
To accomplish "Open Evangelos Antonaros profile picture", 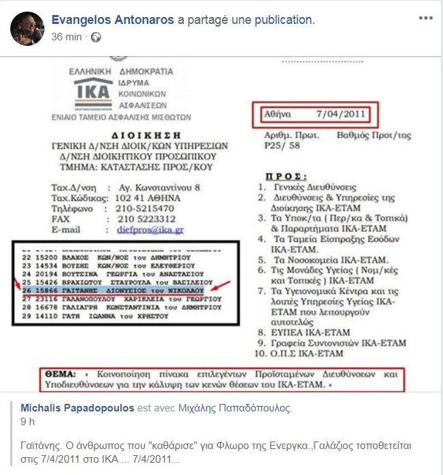I will point(27,29).
